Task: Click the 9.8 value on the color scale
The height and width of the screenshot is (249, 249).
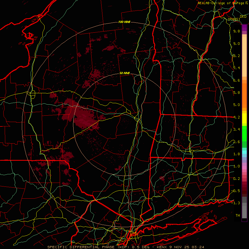Action: (237, 31)
